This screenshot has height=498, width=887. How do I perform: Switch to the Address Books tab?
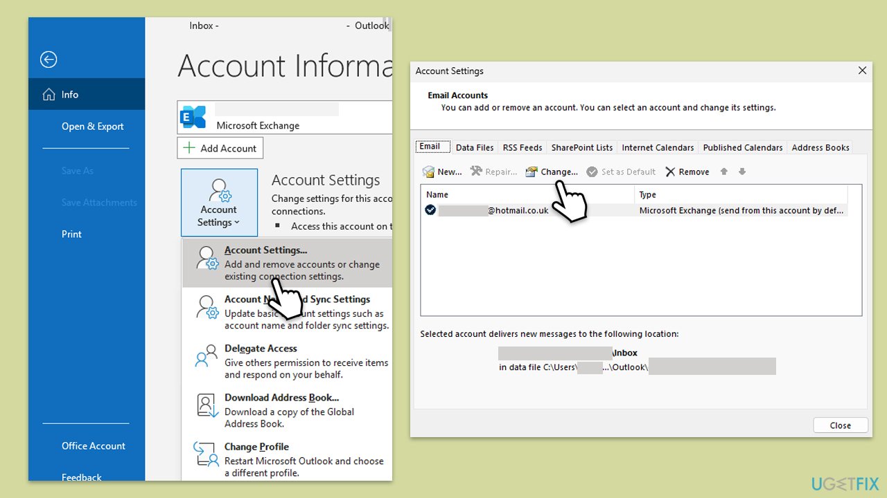[820, 147]
